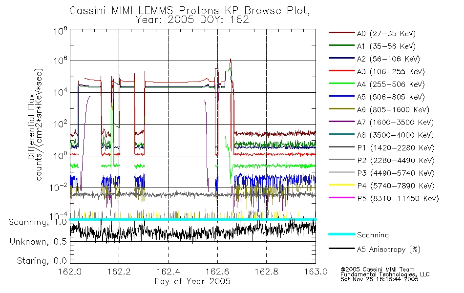
Task: Select the A5 (506-805 KeV) legend label
Action: (391, 97)
